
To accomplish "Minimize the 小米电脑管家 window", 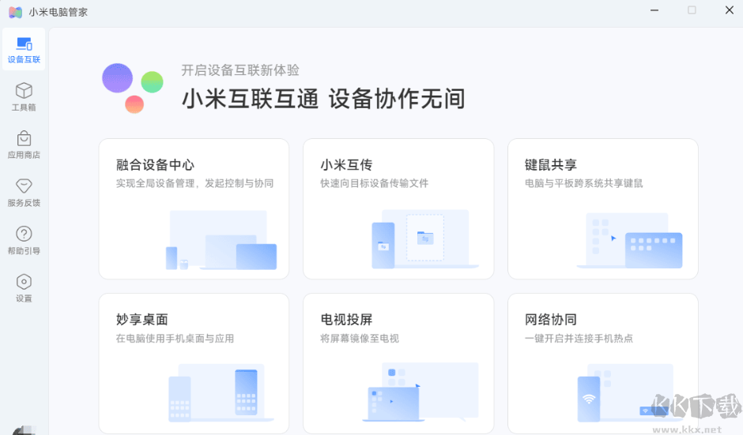I will click(654, 10).
